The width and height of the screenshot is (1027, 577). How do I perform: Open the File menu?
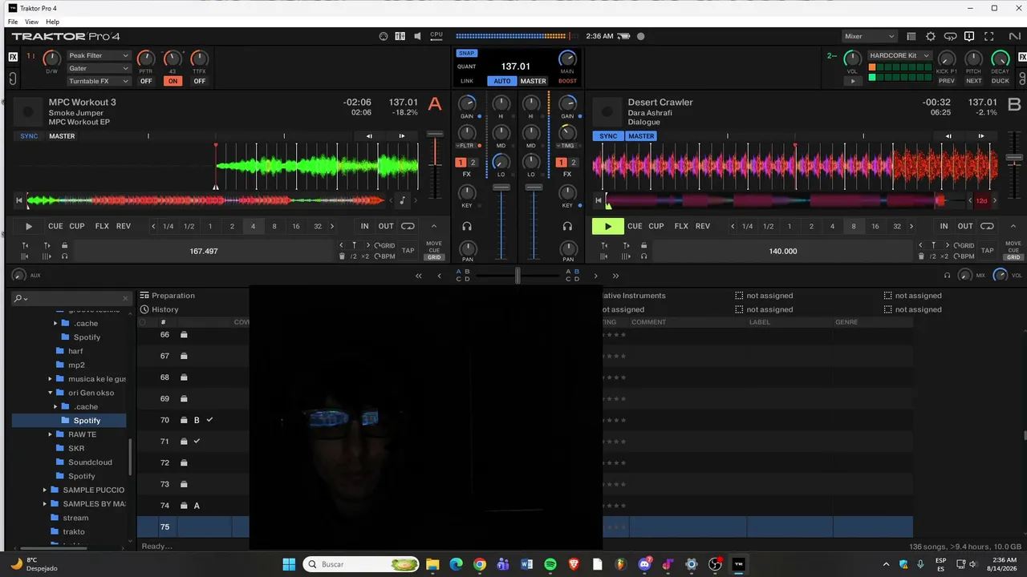point(13,22)
